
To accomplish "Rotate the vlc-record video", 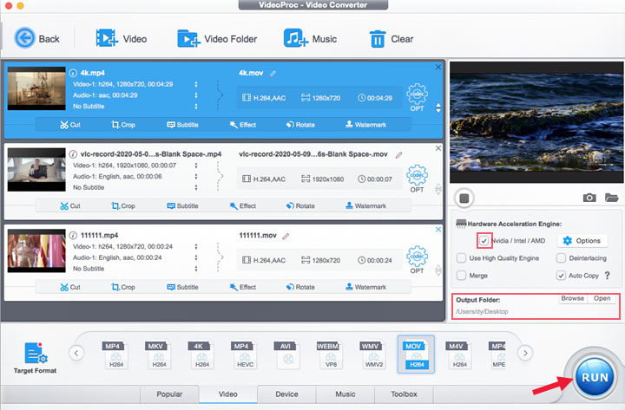I will [x=300, y=205].
